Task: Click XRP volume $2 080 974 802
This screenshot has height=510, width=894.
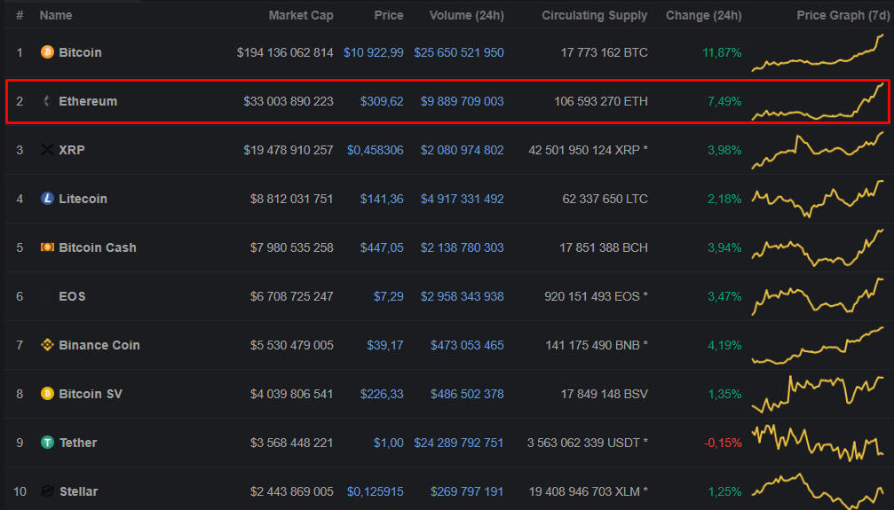Action: 463,150
